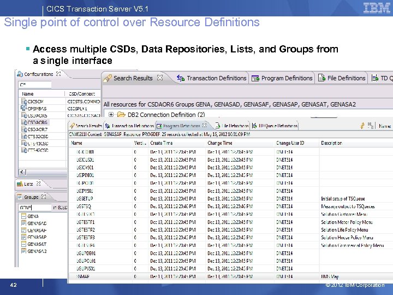This screenshot has height=295, width=393.
Task: Select the LGSTSQ program row
Action: tap(230, 206)
